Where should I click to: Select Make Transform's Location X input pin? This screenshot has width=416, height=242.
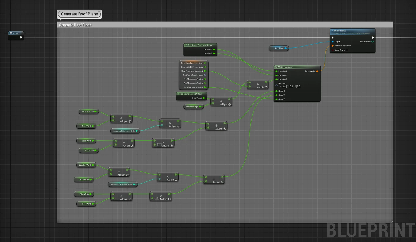[x=276, y=71]
